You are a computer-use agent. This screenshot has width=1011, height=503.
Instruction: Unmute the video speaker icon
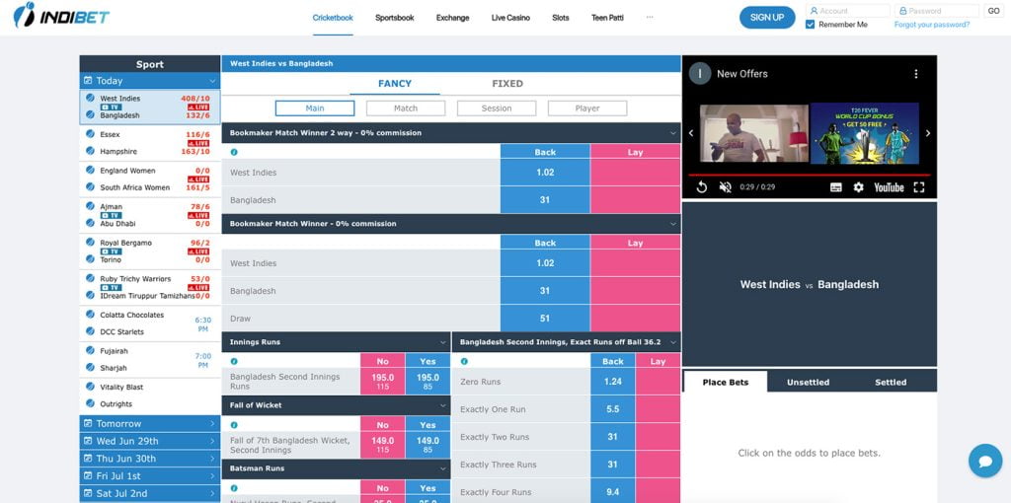click(726, 187)
